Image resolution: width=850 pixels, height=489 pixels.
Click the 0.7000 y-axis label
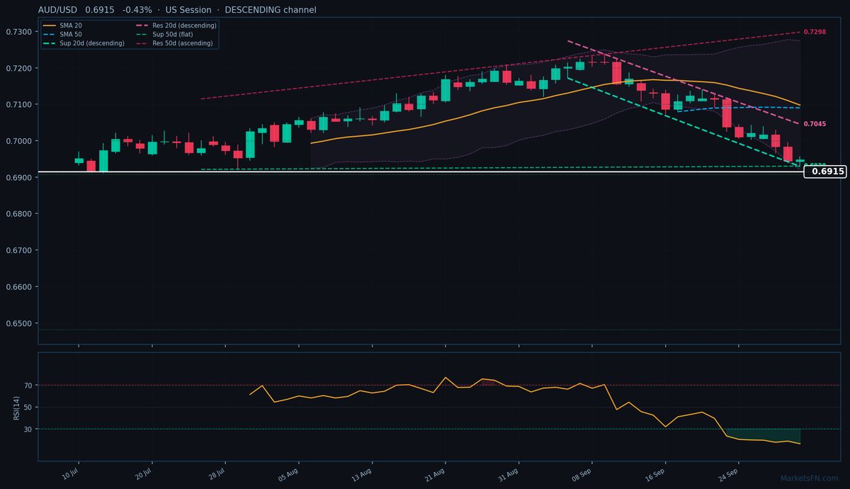pos(19,141)
